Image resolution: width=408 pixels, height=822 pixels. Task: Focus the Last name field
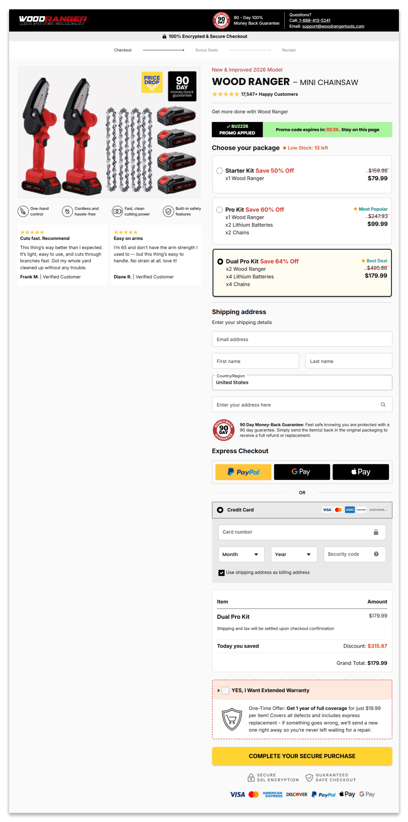(349, 361)
